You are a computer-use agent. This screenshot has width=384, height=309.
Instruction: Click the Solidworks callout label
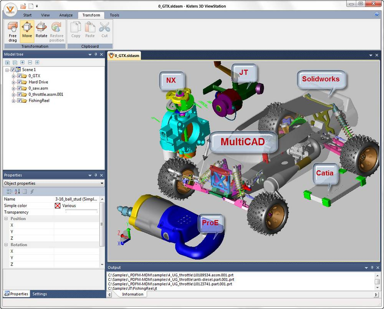[321, 79]
